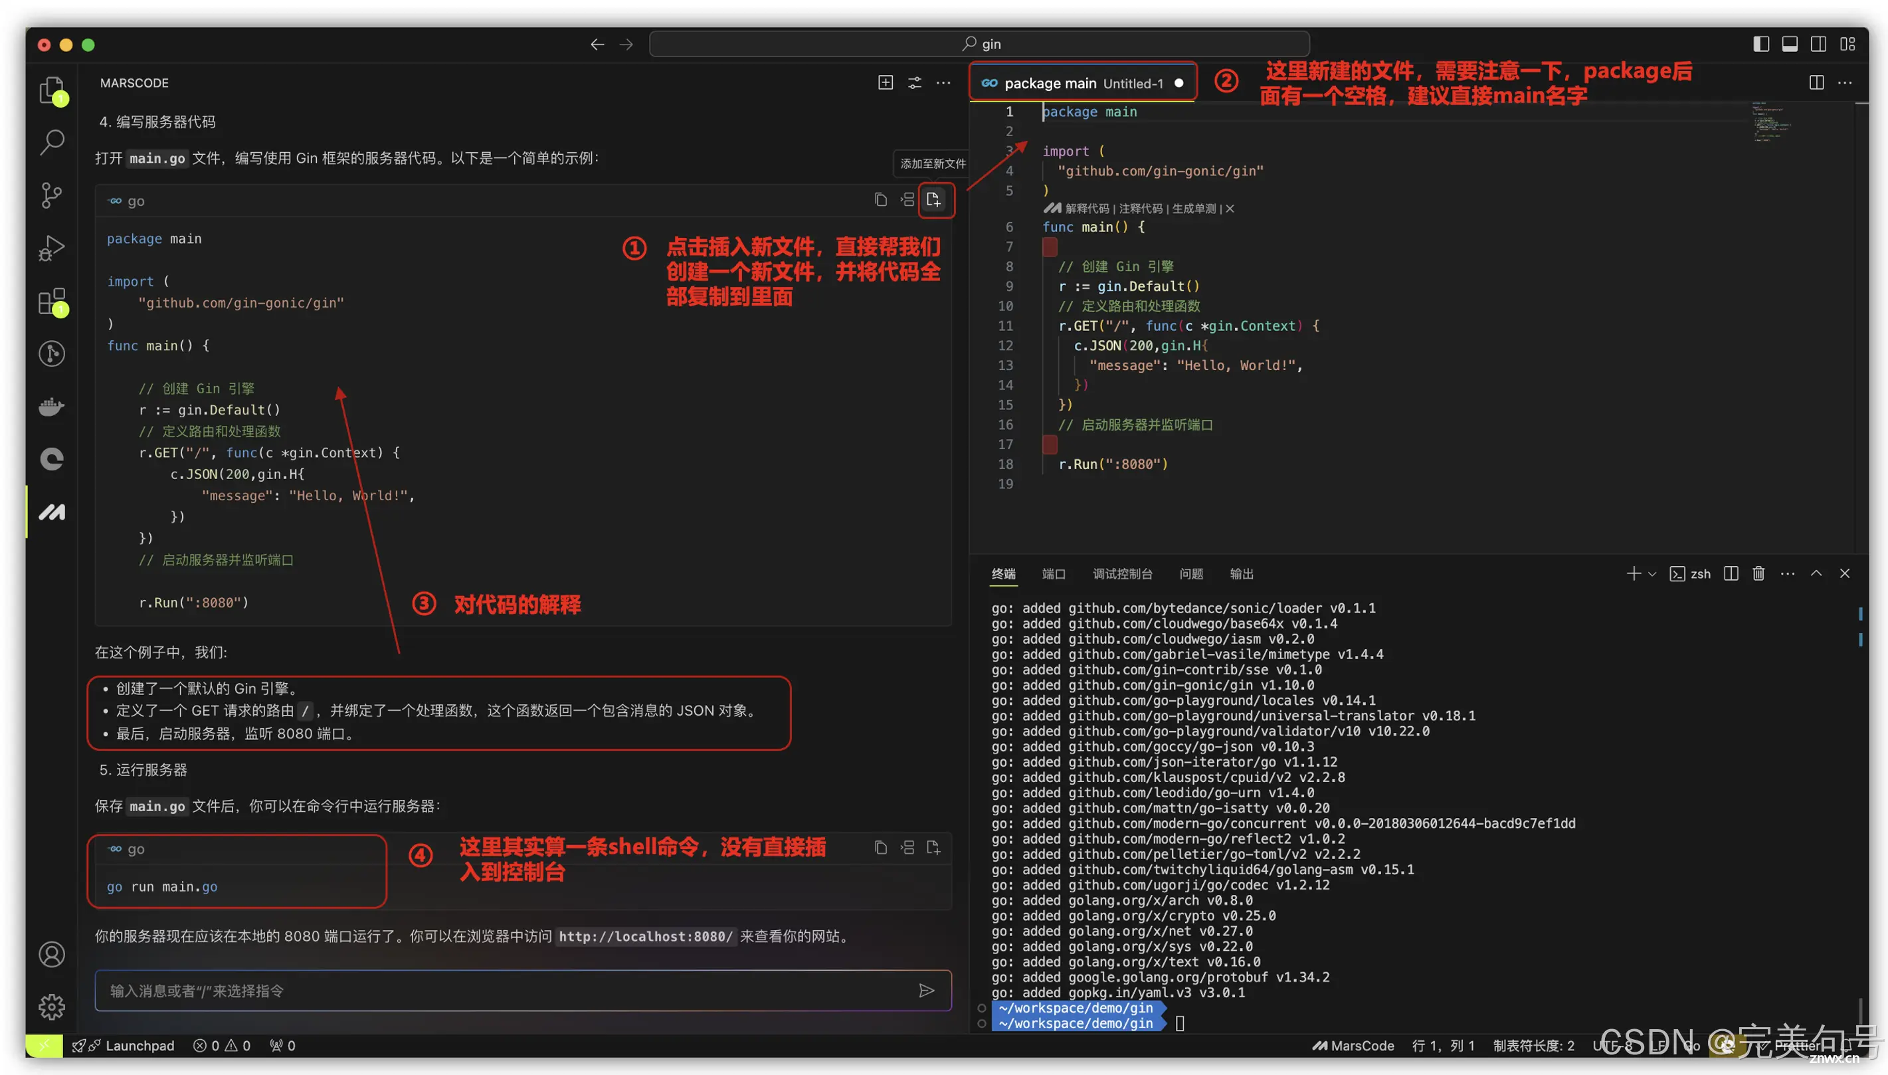Image resolution: width=1888 pixels, height=1075 pixels.
Task: Select the MarsCode icon in activity bar
Action: pos(52,512)
